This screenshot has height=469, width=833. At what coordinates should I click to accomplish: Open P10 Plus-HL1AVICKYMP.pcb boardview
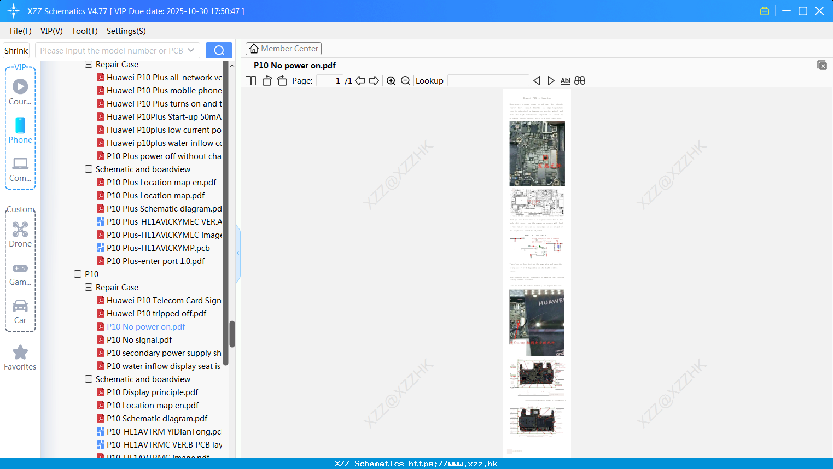(x=154, y=248)
